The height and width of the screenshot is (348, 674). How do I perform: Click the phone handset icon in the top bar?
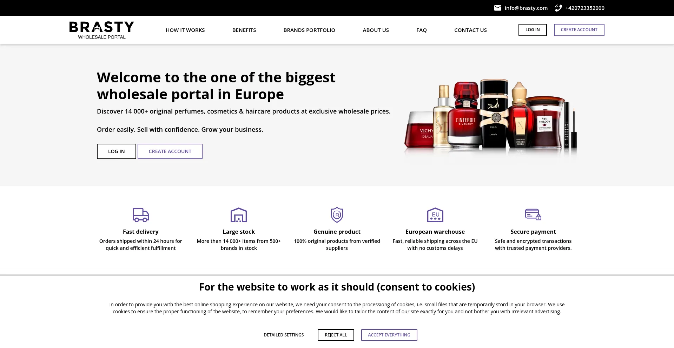tap(558, 8)
